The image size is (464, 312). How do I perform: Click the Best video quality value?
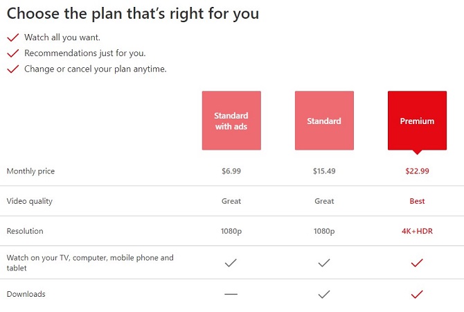click(x=417, y=202)
